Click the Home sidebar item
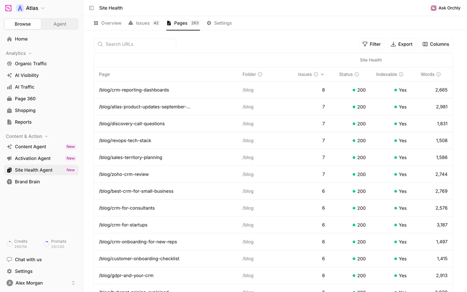 41,39
